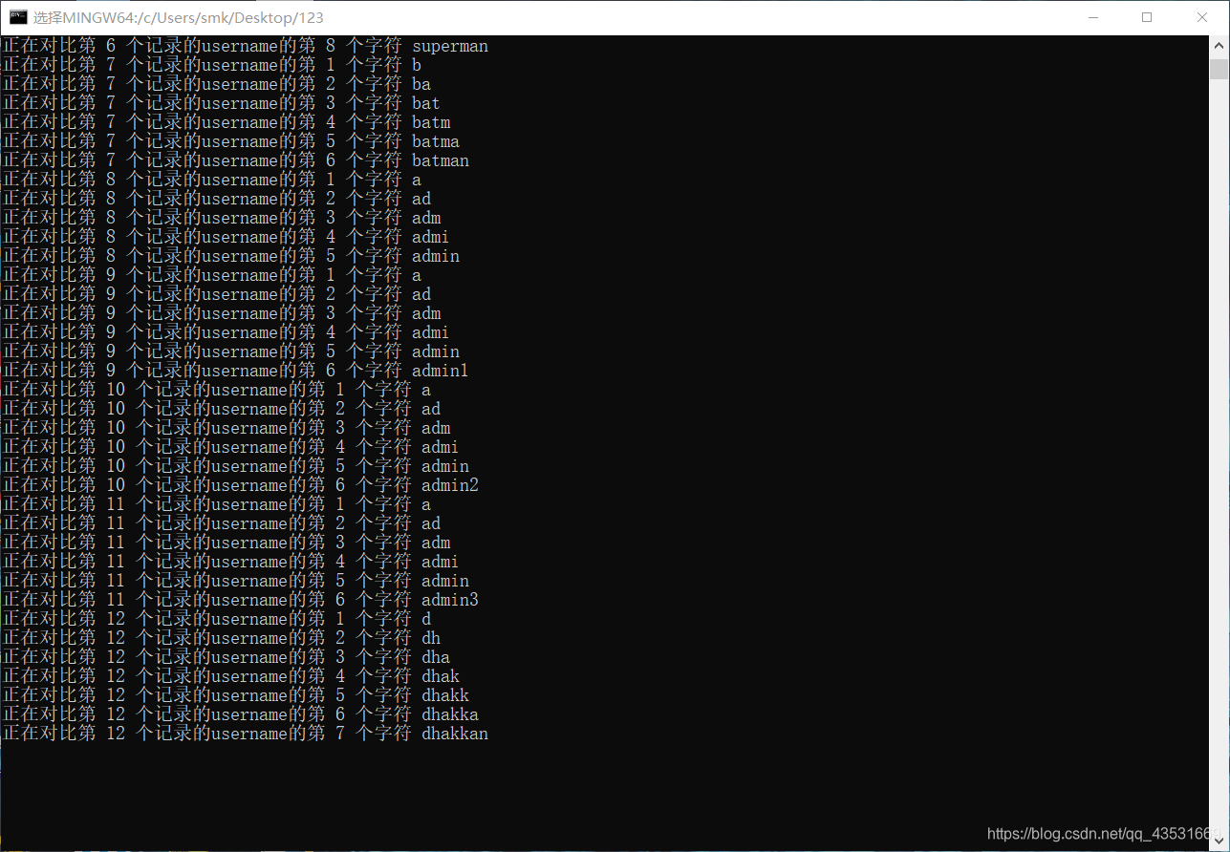Minimize the MINGW64 terminal window
Viewport: 1230px width, 852px height.
click(1092, 17)
